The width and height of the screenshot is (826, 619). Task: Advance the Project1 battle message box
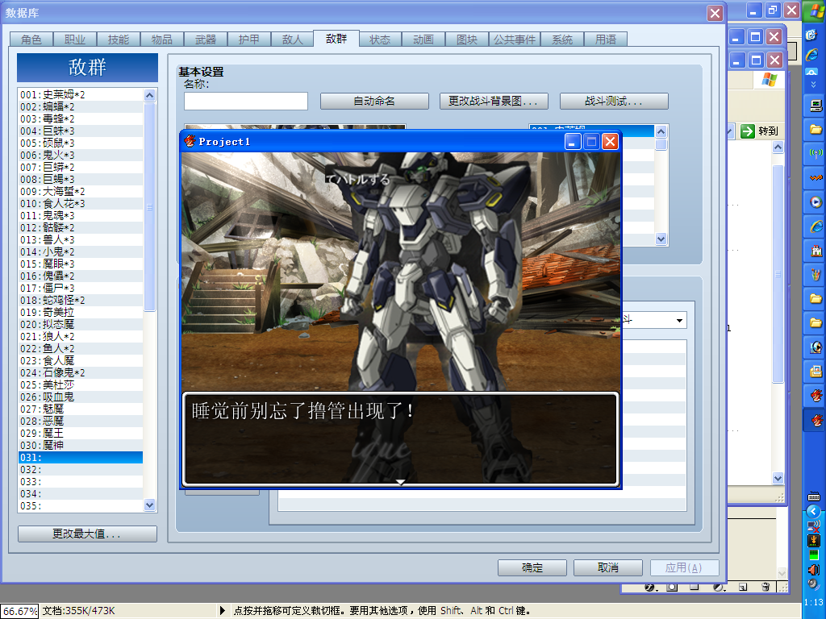[400, 438]
